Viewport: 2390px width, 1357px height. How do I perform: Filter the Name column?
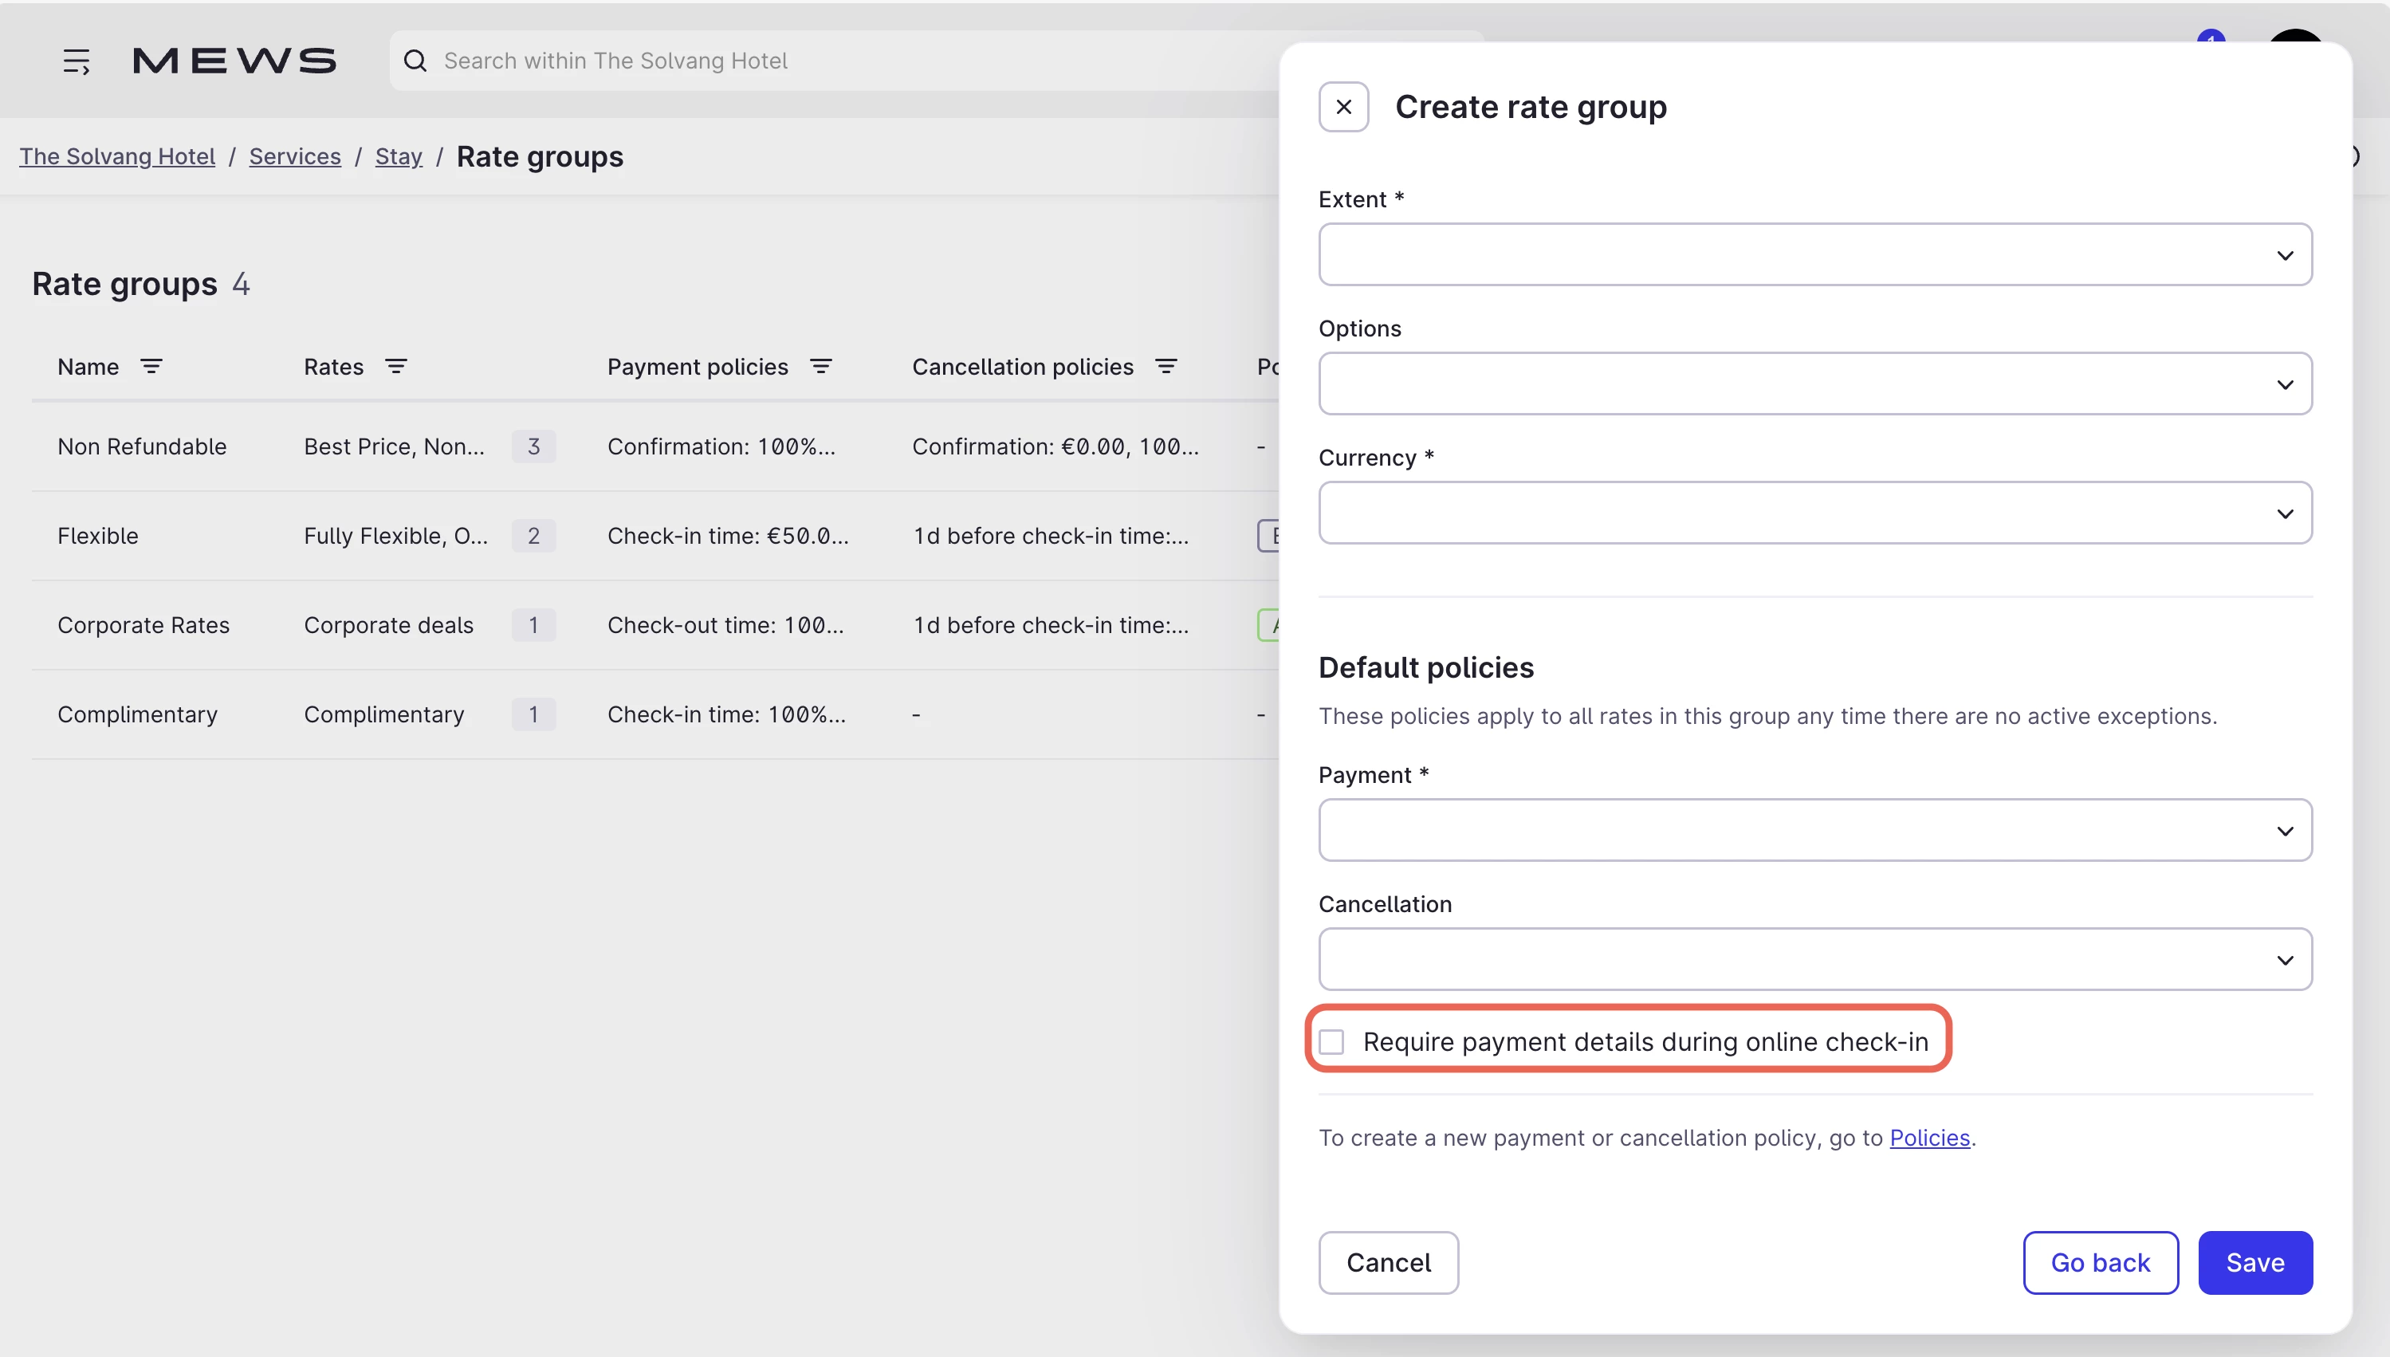[151, 366]
